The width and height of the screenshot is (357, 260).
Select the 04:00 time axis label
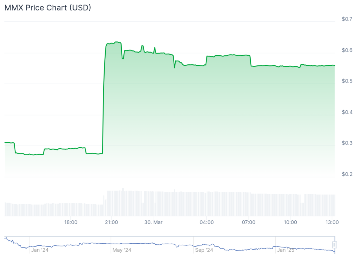207,222
